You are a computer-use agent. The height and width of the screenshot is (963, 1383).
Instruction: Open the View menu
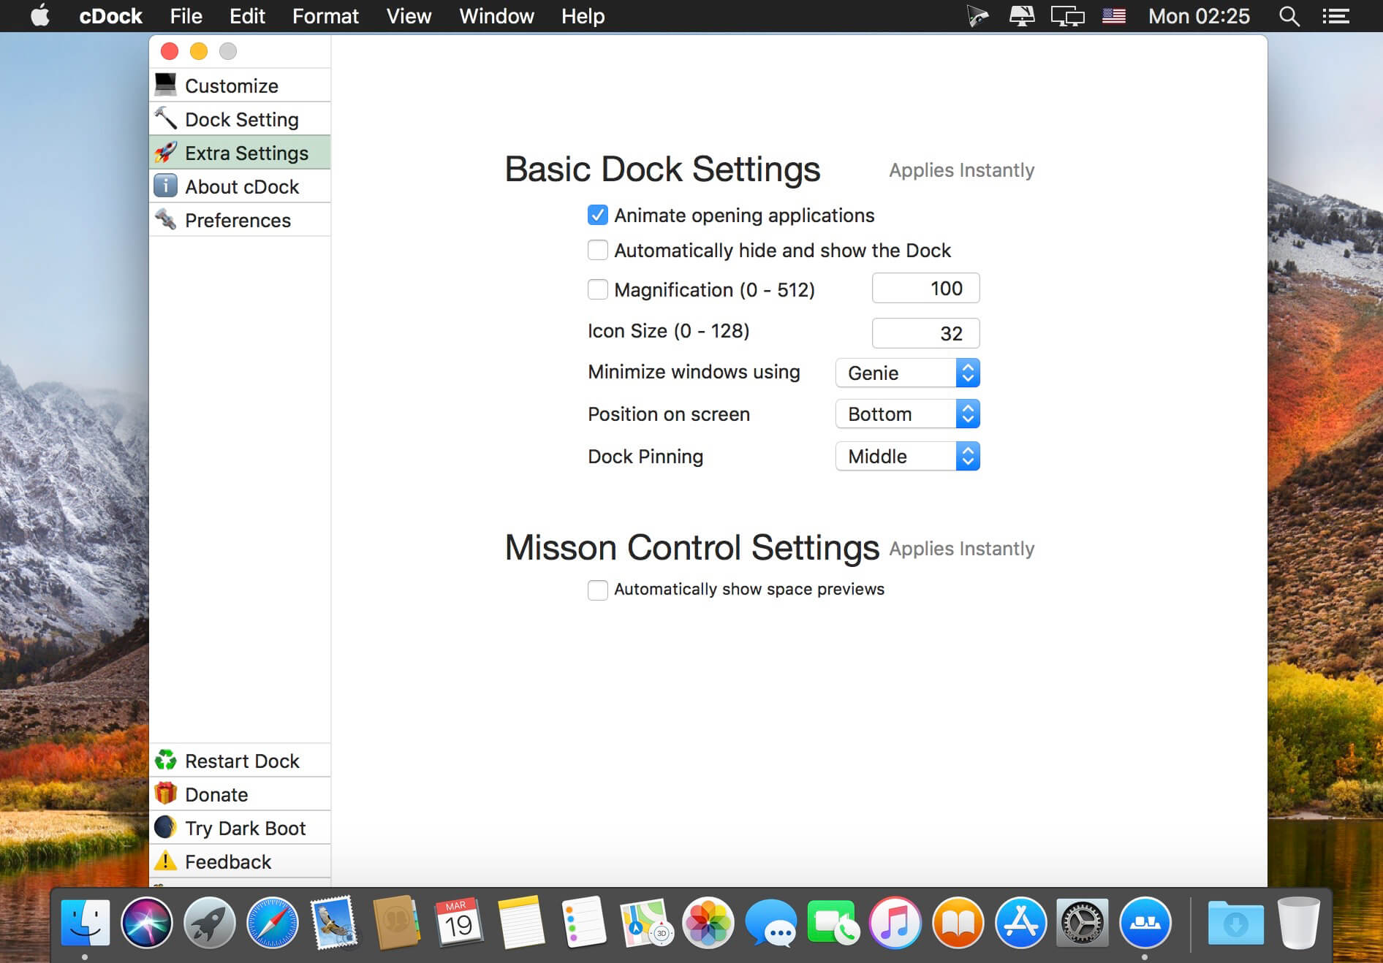409,16
